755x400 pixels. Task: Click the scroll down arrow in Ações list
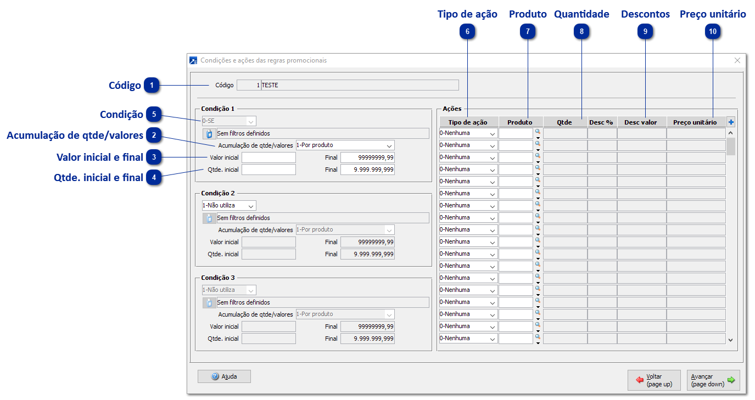click(x=730, y=340)
